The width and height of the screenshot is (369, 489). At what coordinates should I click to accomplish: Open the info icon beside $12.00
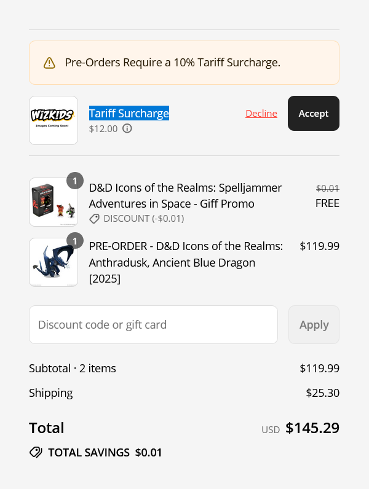pos(127,128)
